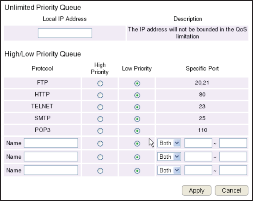253x201 pixels.
Task: Select High Priority for SMTP
Action: point(100,119)
